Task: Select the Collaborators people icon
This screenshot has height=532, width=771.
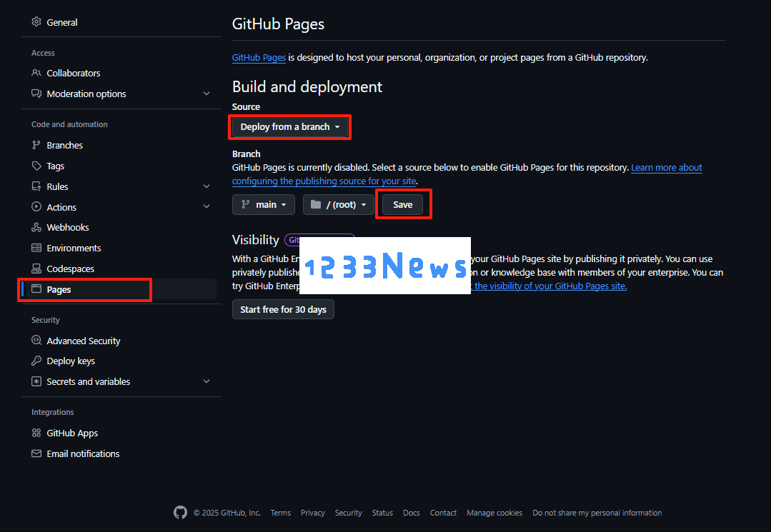Action: pos(36,73)
